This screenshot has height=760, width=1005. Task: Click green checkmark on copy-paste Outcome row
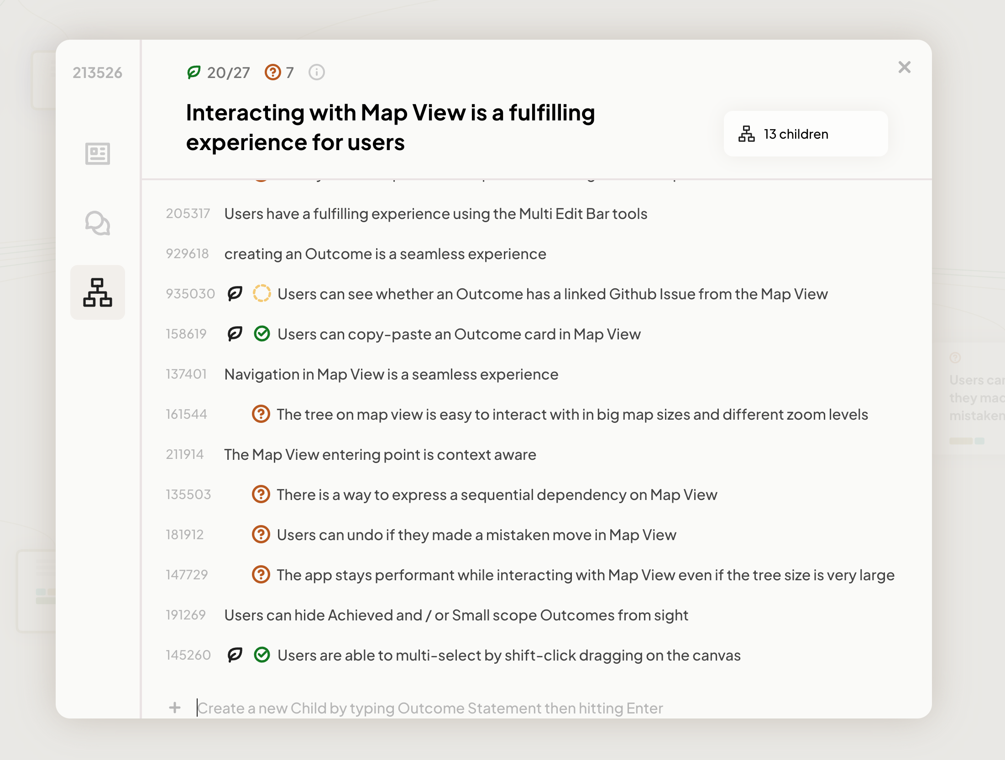point(262,333)
